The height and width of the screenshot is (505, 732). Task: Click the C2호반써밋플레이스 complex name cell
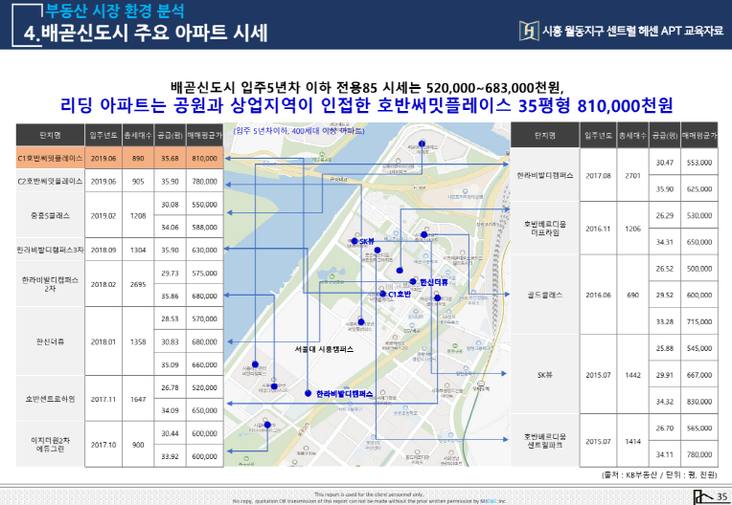pyautogui.click(x=50, y=181)
